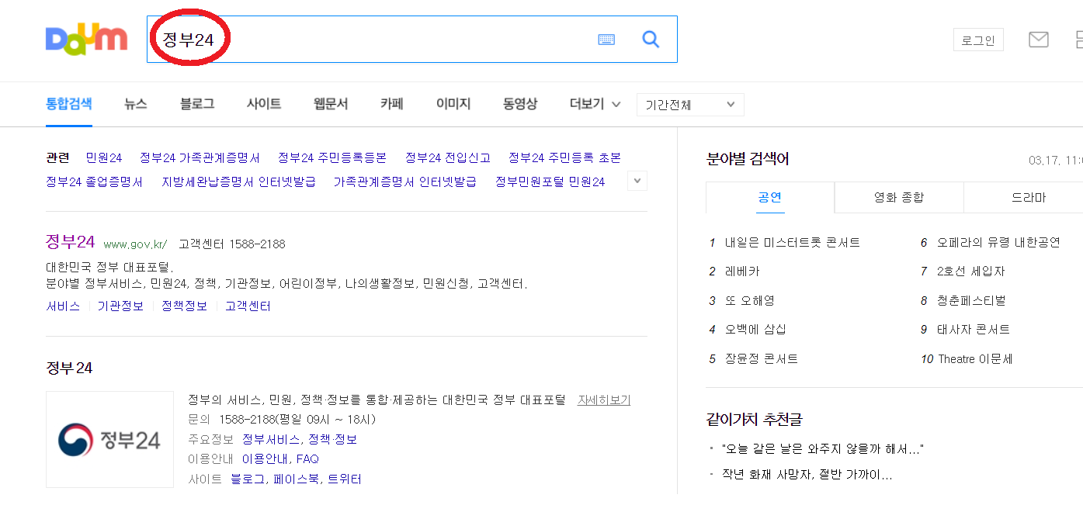Open the purple 정부24 result title
Image resolution: width=1083 pixels, height=512 pixels.
click(70, 241)
